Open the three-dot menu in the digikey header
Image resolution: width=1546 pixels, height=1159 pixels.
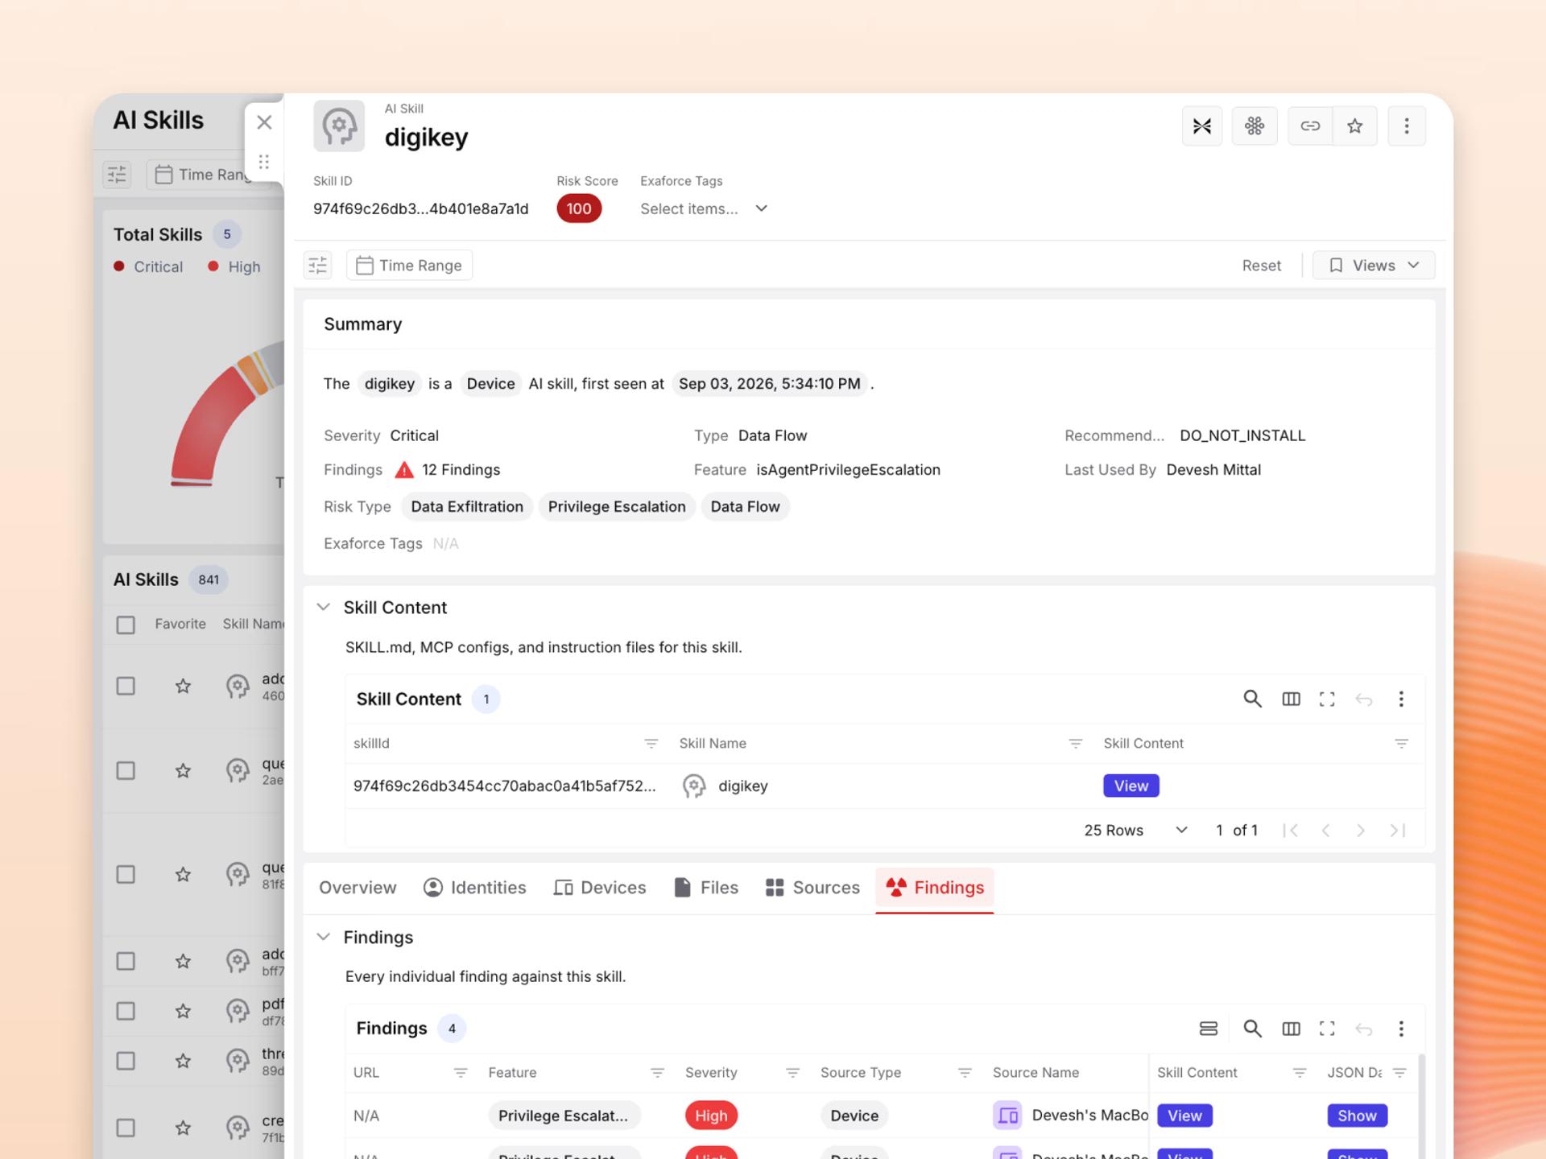1407,126
